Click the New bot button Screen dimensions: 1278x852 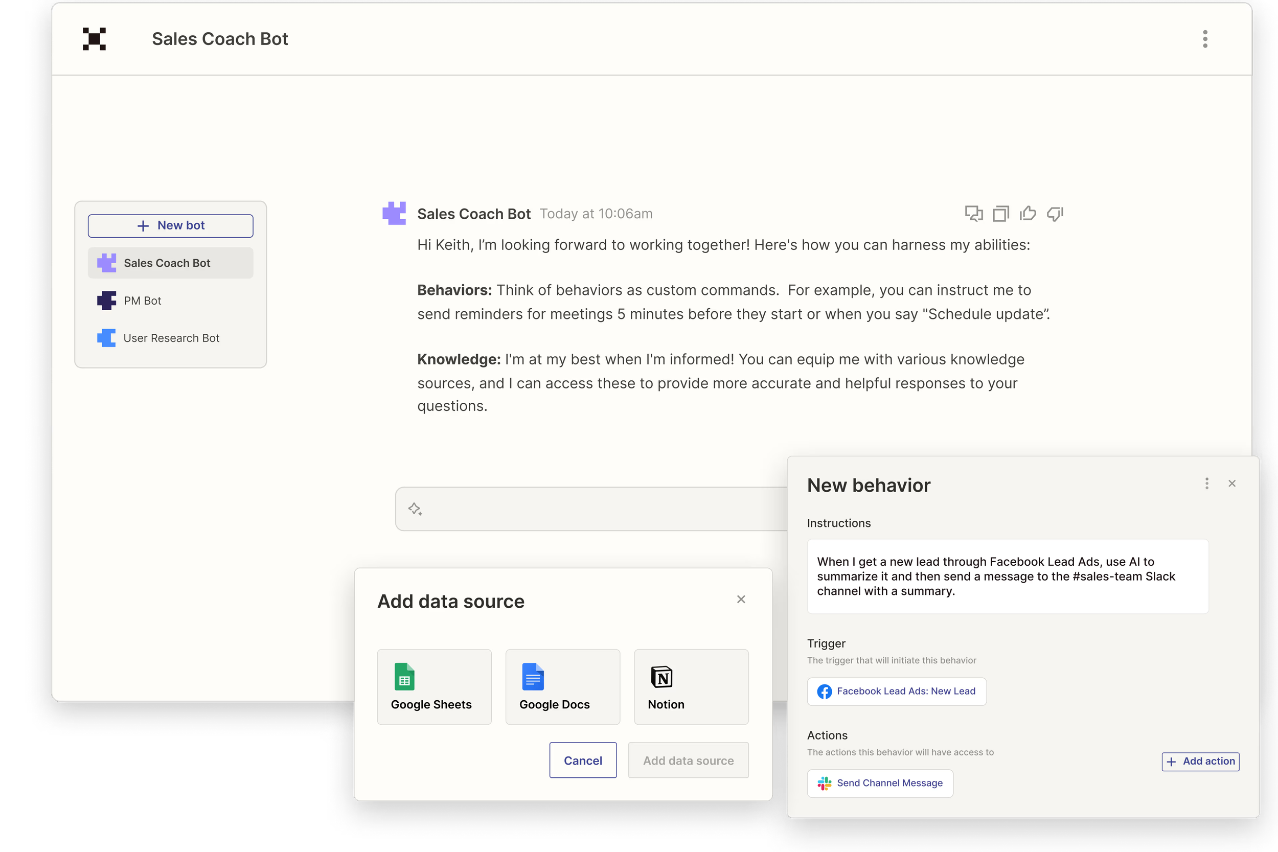(x=171, y=225)
